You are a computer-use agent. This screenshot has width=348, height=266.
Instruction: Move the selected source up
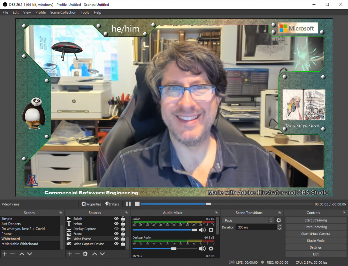(x=94, y=254)
